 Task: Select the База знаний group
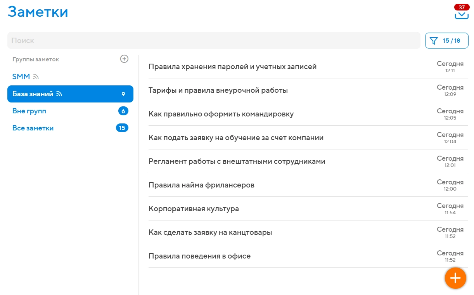pos(70,94)
